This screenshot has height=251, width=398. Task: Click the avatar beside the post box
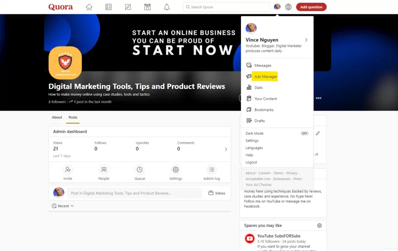tap(59, 192)
